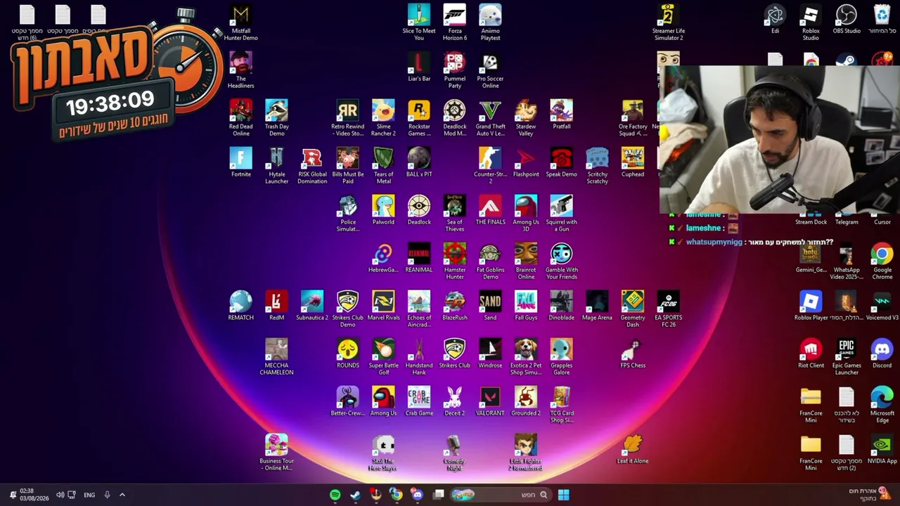The image size is (900, 506).
Task: Open the Windows Start menu
Action: pos(563,495)
